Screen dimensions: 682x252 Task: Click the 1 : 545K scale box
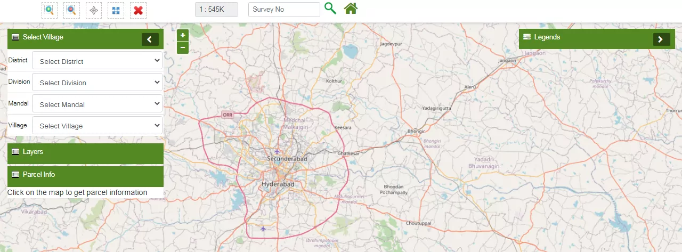coord(216,10)
